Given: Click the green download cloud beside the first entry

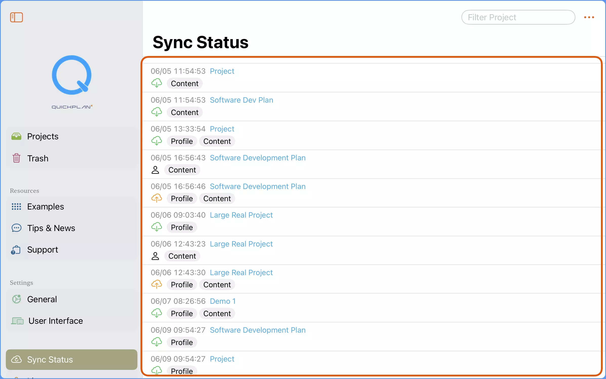Looking at the screenshot, I should coord(157,83).
